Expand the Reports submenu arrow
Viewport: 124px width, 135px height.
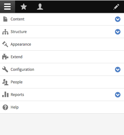point(118,95)
